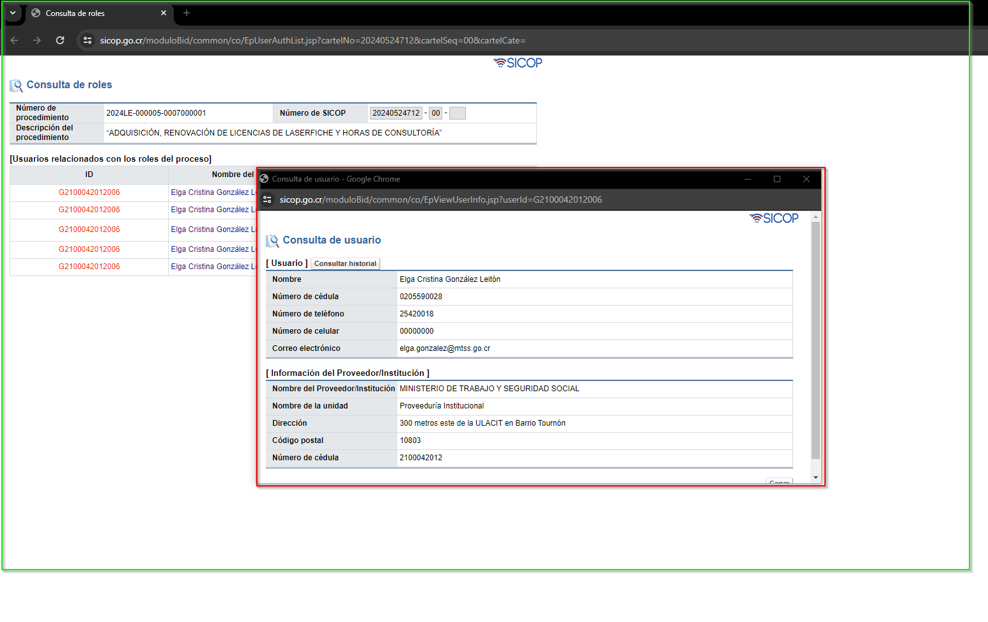Open site information icon in main address bar
The width and height of the screenshot is (988, 622).
(88, 40)
